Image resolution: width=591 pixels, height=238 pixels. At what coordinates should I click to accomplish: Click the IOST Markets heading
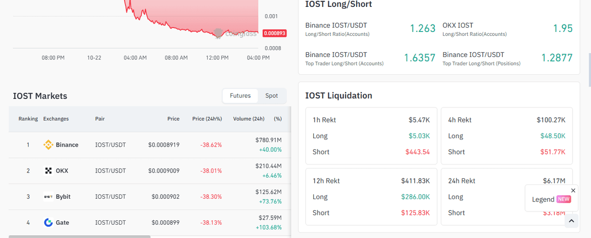pos(40,96)
